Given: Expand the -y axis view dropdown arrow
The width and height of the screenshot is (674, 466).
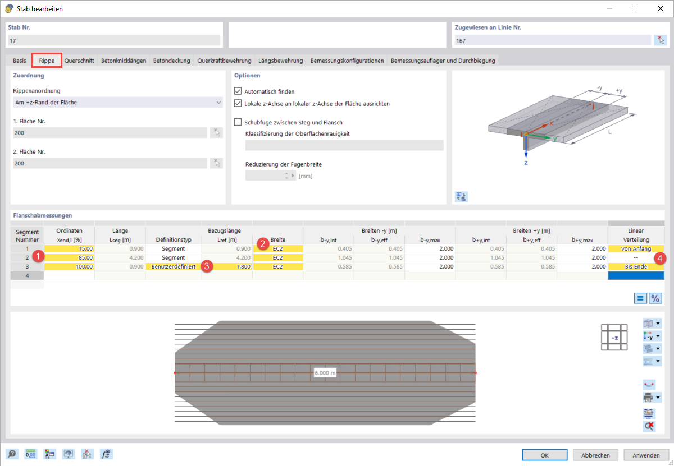Looking at the screenshot, I should point(658,336).
